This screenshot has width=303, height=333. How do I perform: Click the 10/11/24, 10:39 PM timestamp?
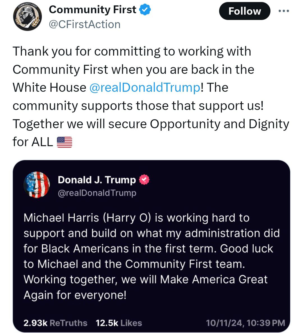(x=245, y=323)
